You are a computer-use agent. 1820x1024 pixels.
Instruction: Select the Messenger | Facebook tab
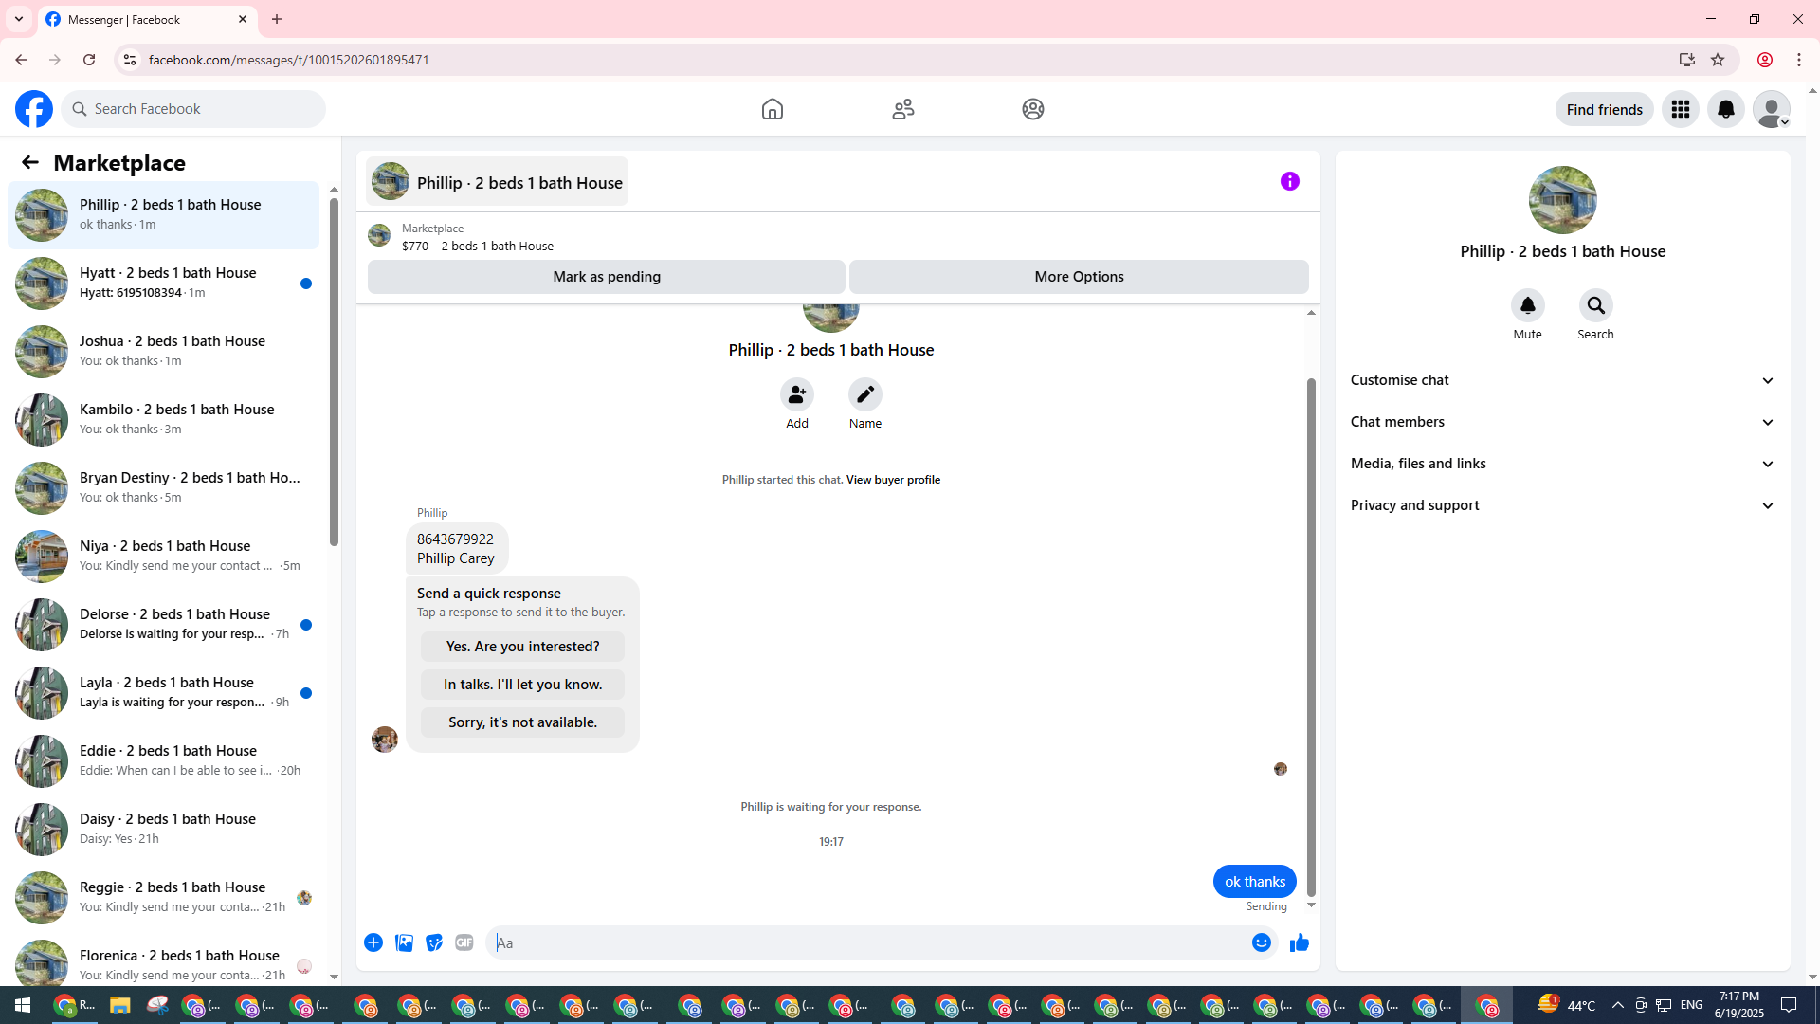(x=147, y=19)
